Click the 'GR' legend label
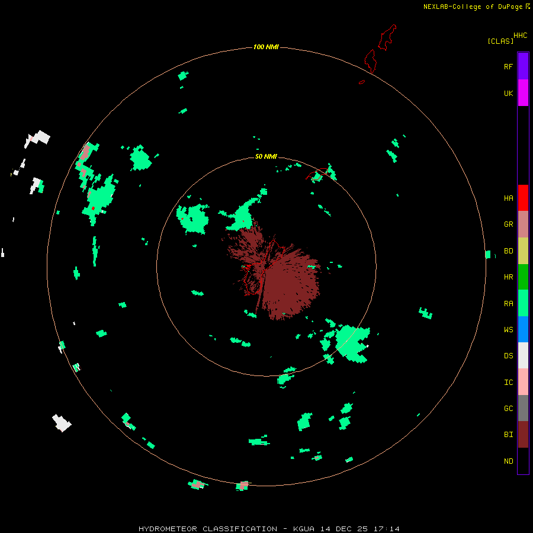Viewport: 533px width, 533px height. pos(508,224)
